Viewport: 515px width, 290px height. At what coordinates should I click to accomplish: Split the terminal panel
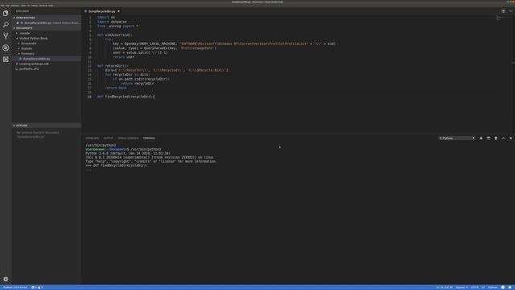pyautogui.click(x=488, y=138)
